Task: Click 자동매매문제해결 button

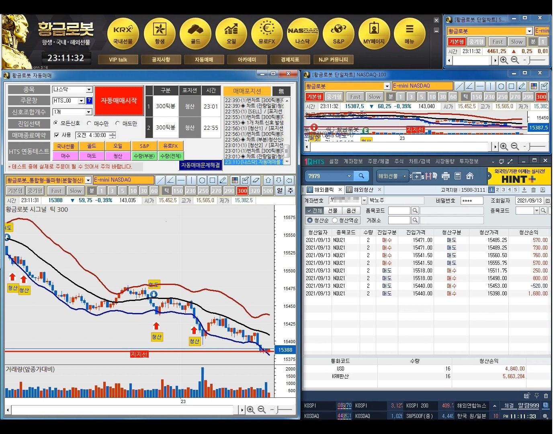Action: click(x=201, y=165)
